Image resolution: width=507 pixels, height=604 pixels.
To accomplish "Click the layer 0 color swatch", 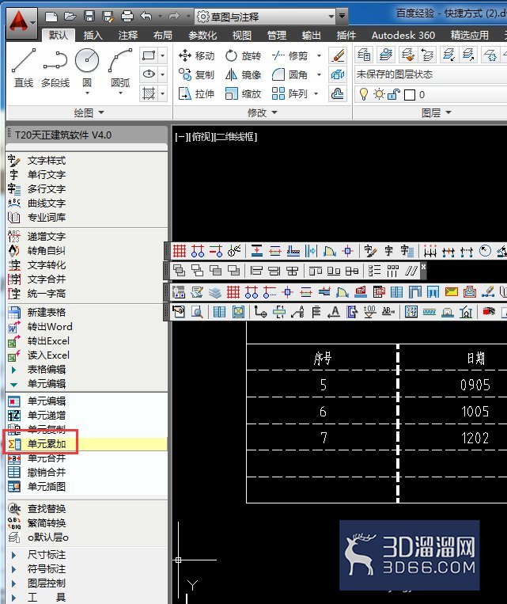I will pyautogui.click(x=410, y=95).
